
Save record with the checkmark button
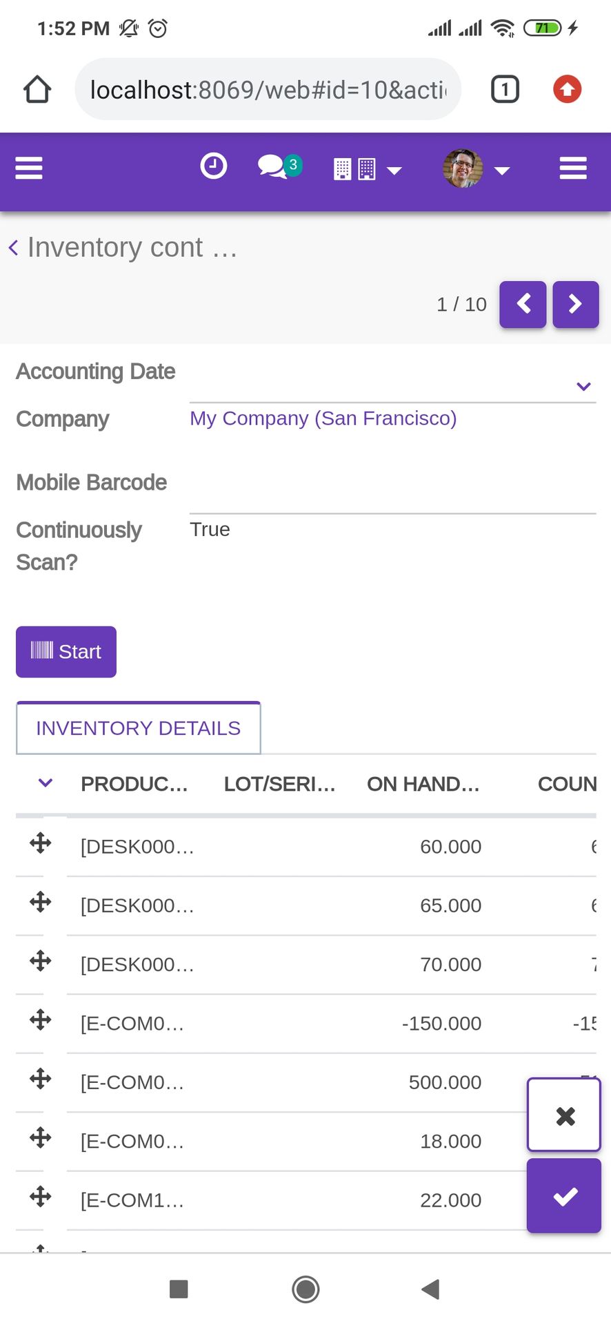click(564, 1196)
